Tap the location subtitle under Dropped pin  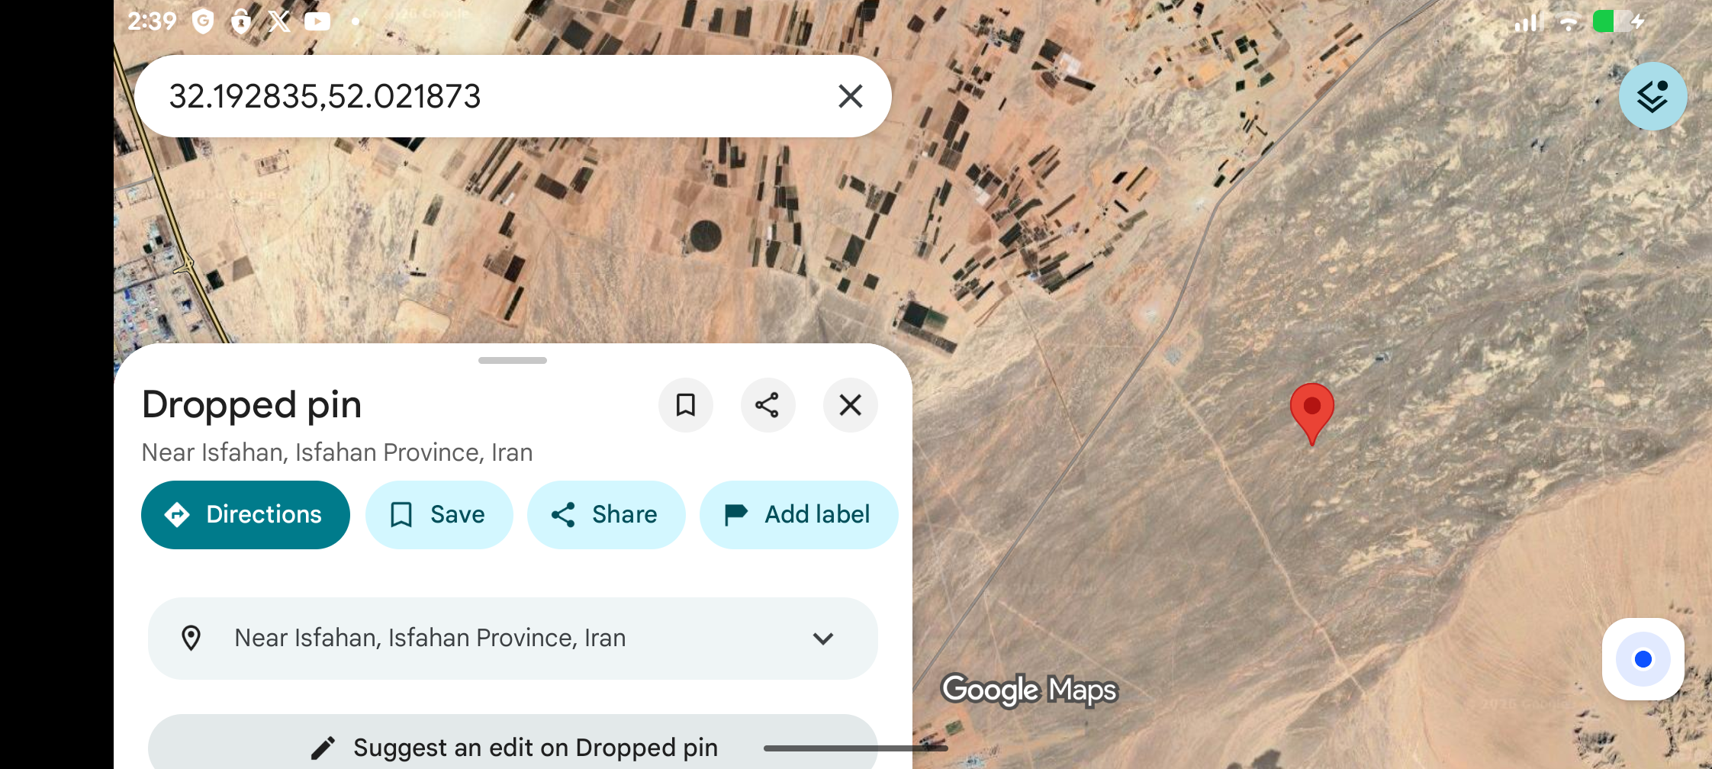(x=337, y=452)
